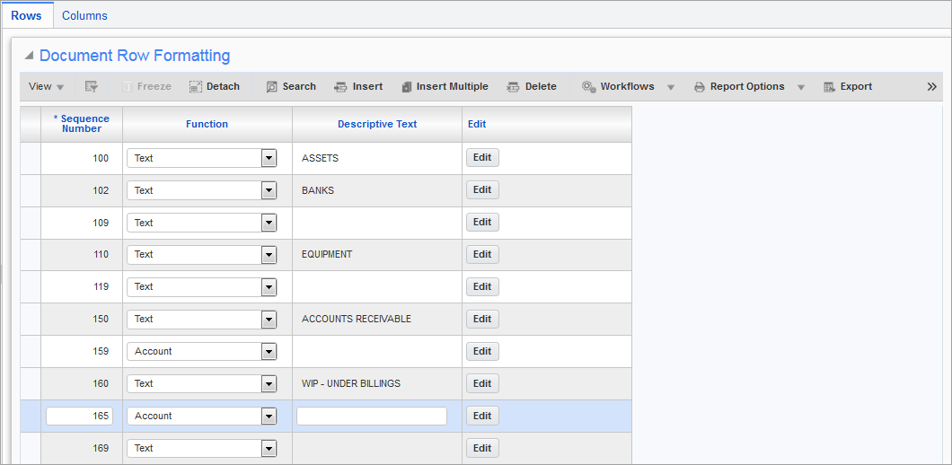This screenshot has width=952, height=465.
Task: Click the Detach table icon
Action: 196,87
